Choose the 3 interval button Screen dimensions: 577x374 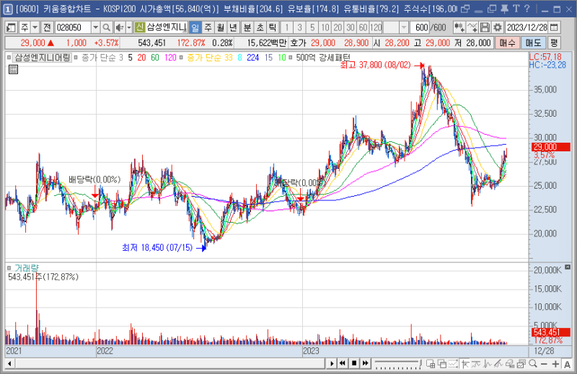pos(299,27)
